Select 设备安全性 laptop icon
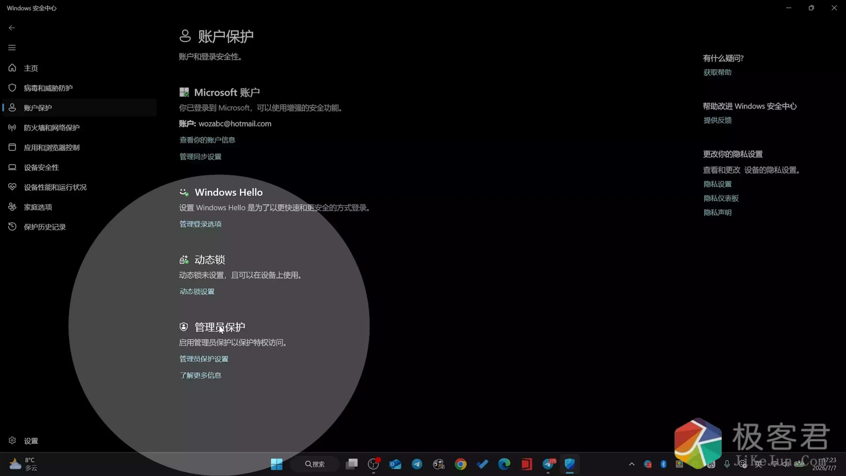 pos(12,167)
